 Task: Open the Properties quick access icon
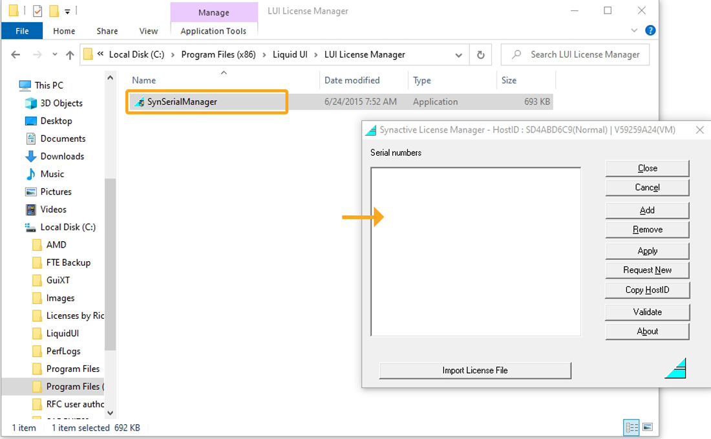(x=37, y=11)
